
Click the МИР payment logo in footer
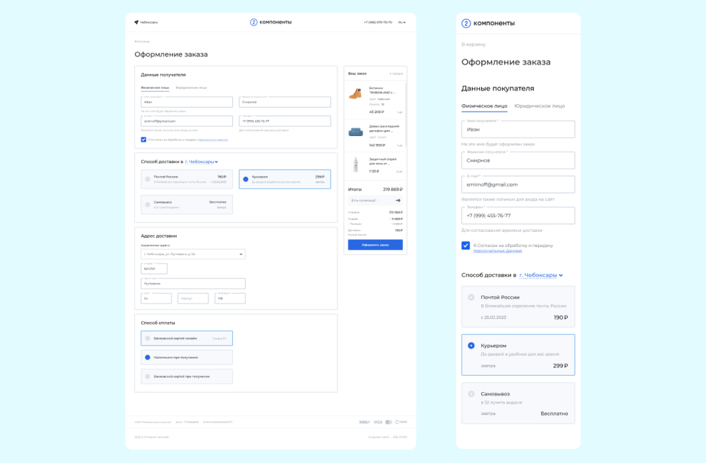pyautogui.click(x=364, y=422)
